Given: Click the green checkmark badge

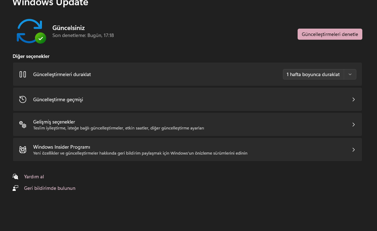Looking at the screenshot, I should [x=41, y=38].
